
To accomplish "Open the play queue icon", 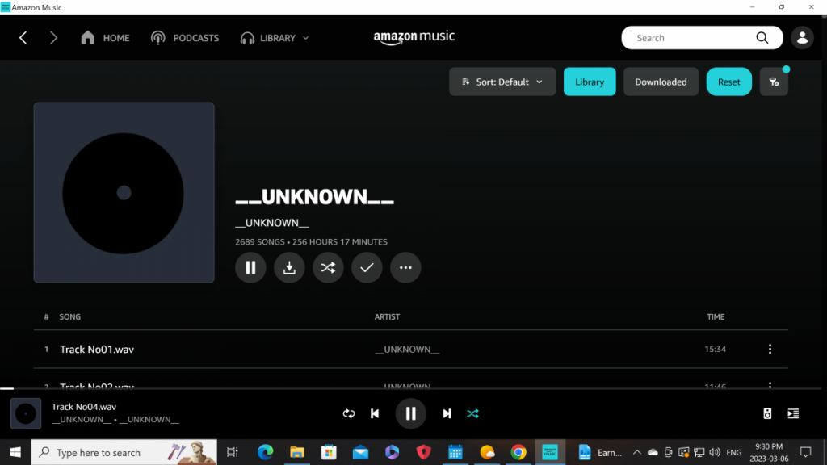I will pyautogui.click(x=793, y=414).
